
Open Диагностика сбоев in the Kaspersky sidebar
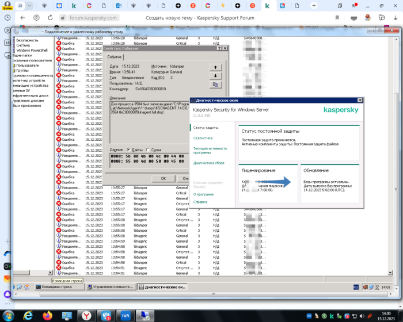(210, 163)
